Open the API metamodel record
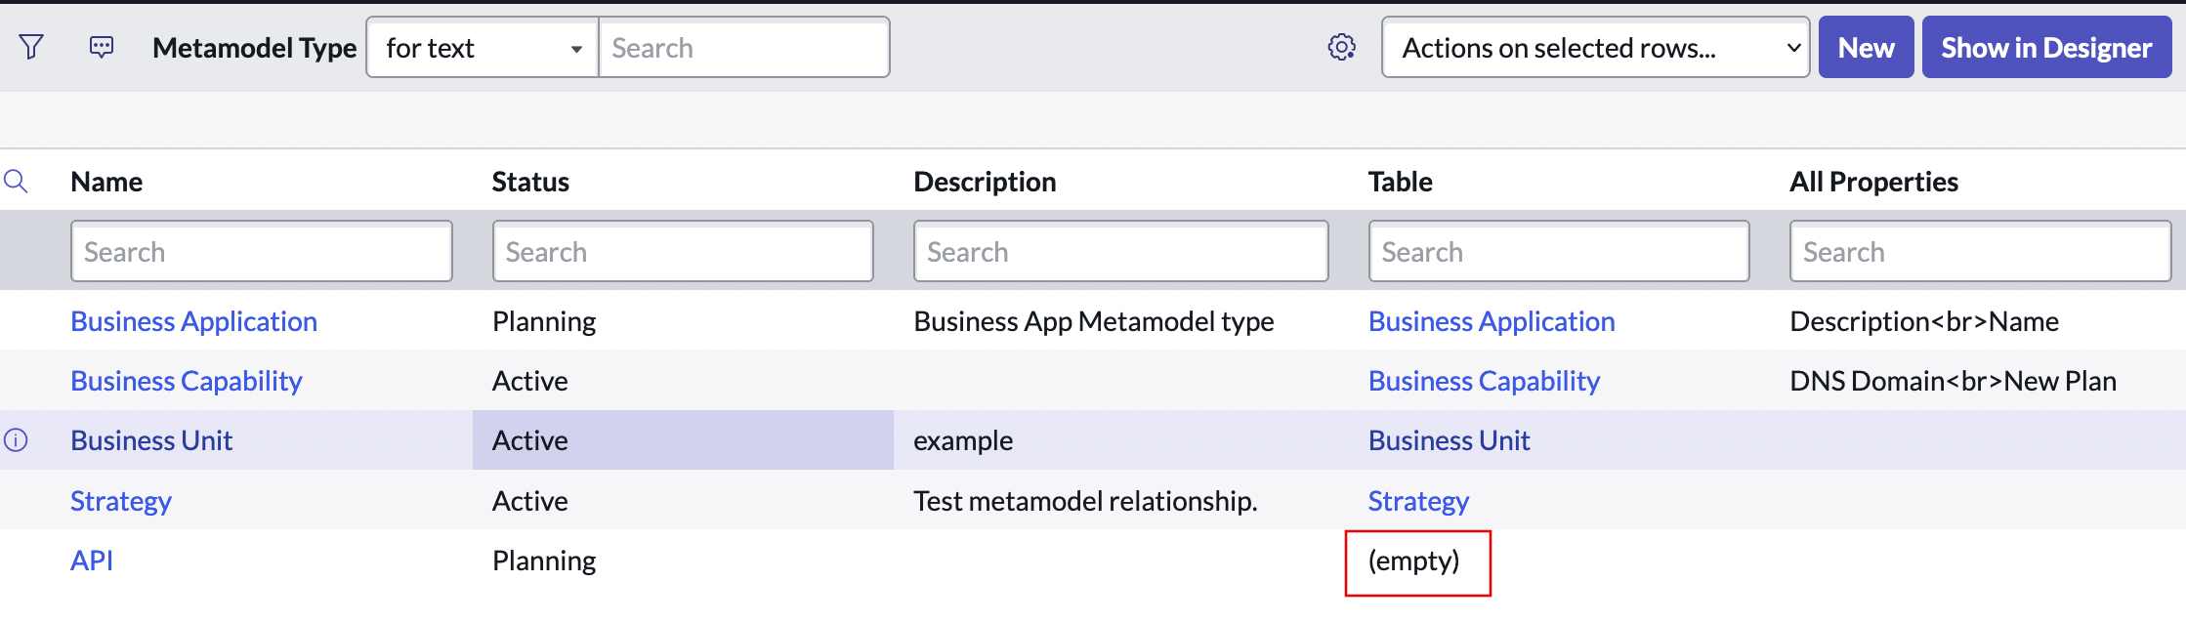Viewport: 2186px width, 623px height. pos(92,561)
